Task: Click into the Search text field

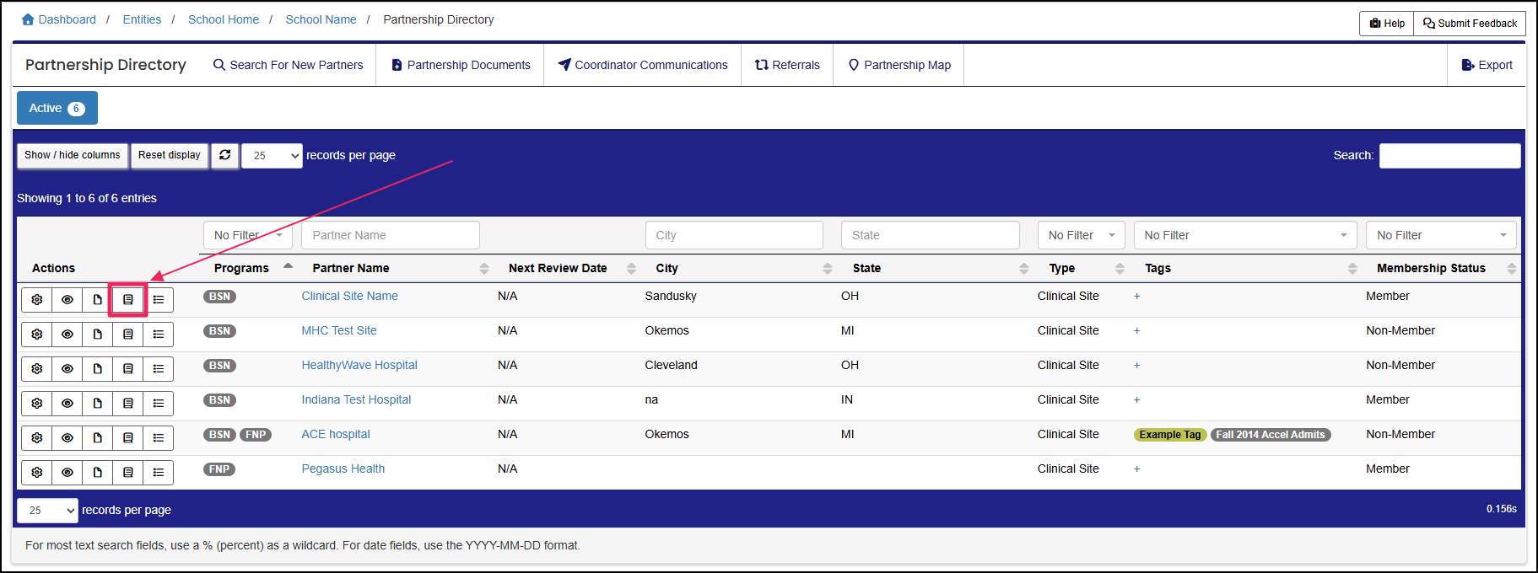Action: [1449, 156]
